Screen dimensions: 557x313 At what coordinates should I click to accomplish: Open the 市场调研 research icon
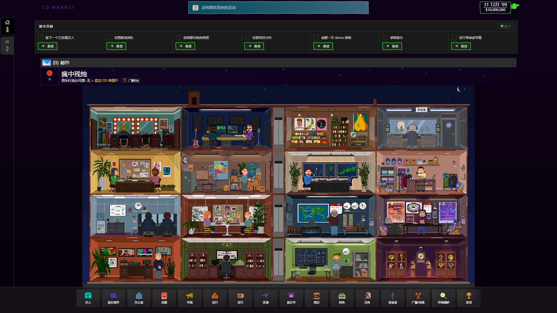[443, 298]
